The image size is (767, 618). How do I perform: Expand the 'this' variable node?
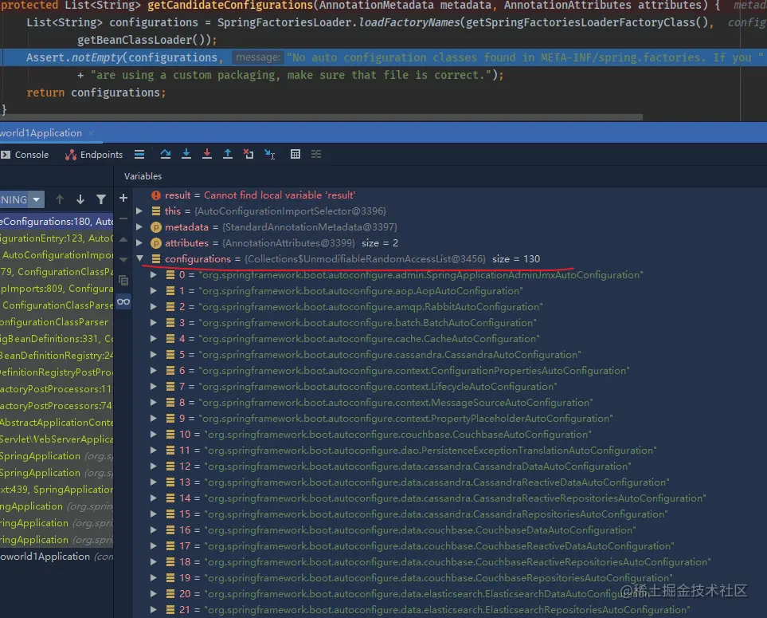pyautogui.click(x=139, y=211)
